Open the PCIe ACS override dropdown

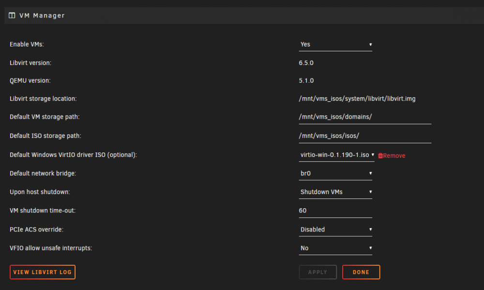335,230
